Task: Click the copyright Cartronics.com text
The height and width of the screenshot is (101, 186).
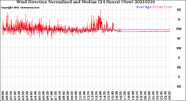Action: (x=20, y=8)
